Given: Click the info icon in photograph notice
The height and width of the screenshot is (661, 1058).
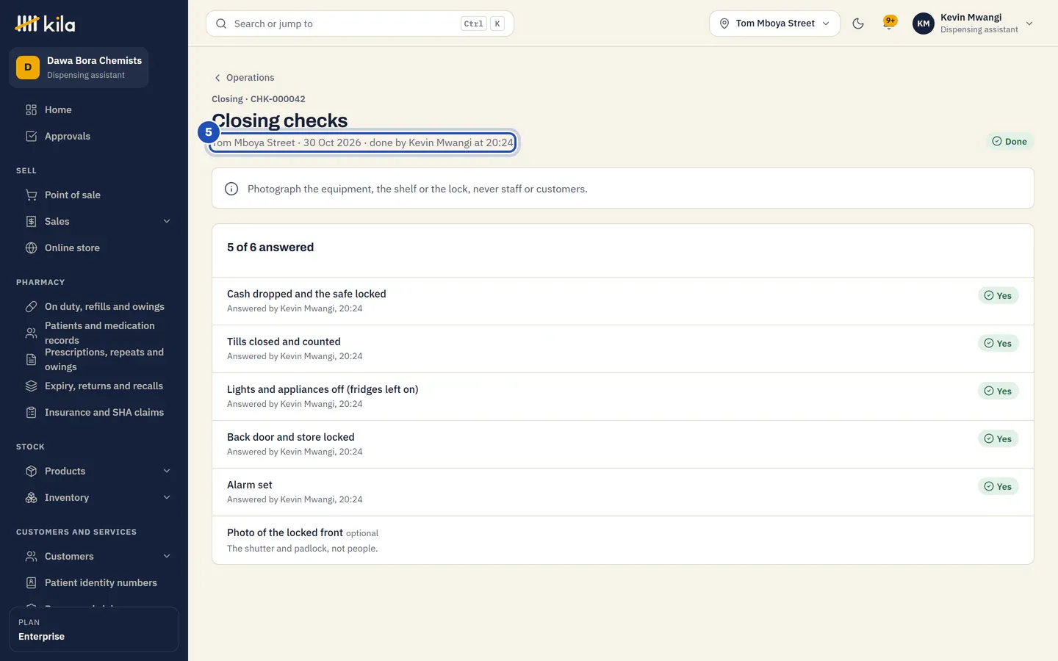Looking at the screenshot, I should 231,189.
